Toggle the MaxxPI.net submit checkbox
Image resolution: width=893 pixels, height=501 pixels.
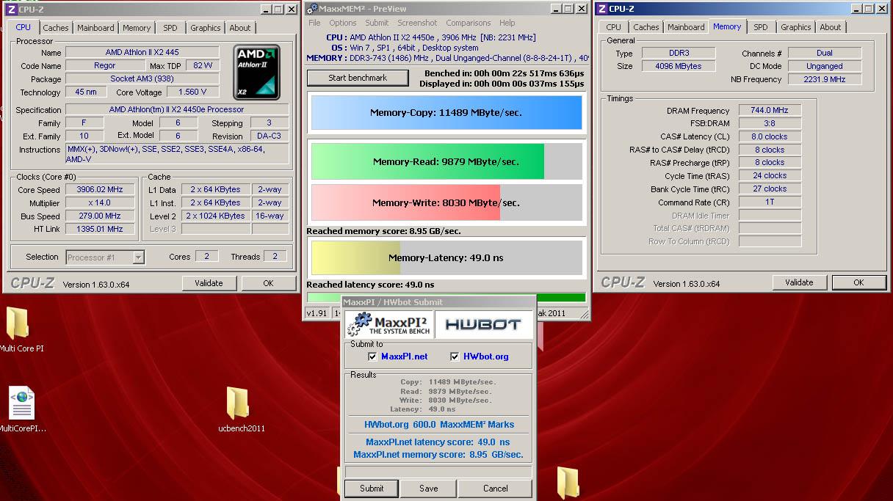coord(372,356)
